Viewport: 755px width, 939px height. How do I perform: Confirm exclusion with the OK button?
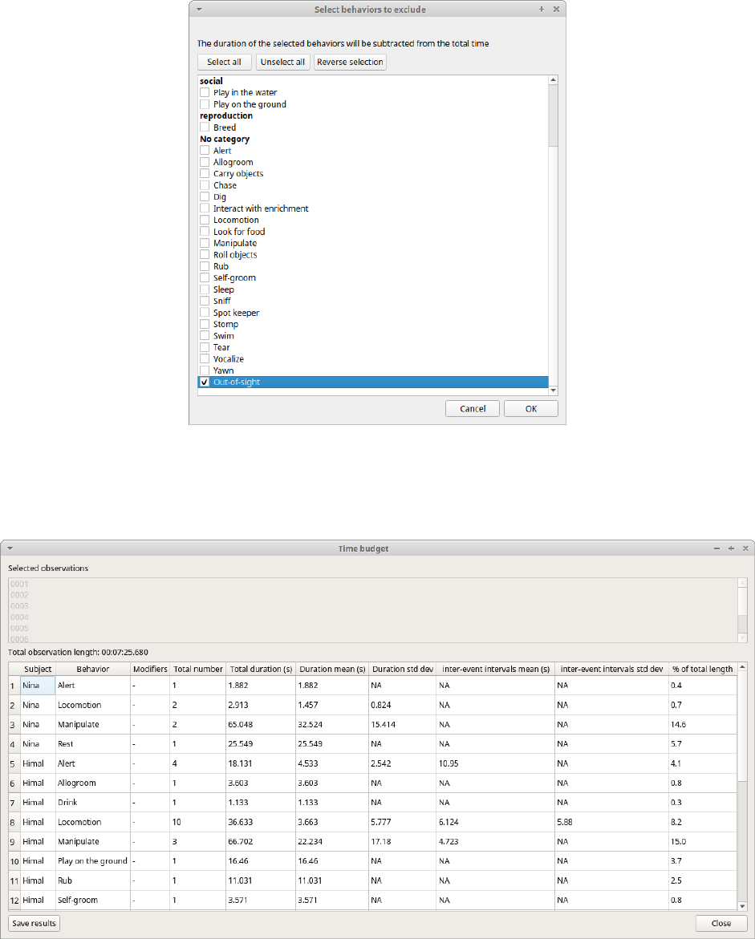pyautogui.click(x=531, y=408)
